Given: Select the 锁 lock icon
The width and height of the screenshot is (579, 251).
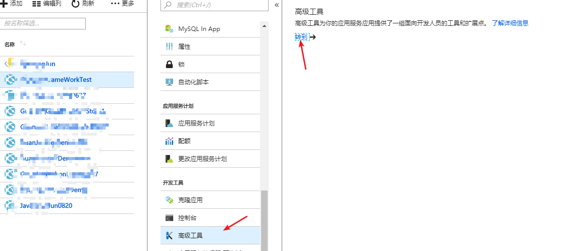Looking at the screenshot, I should click(169, 65).
